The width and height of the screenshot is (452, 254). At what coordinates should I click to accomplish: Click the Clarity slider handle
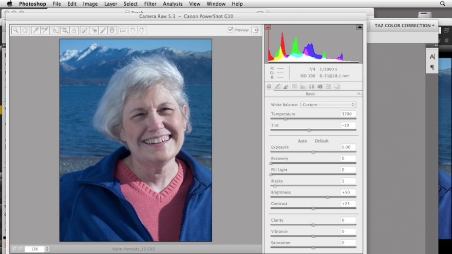[x=313, y=225]
